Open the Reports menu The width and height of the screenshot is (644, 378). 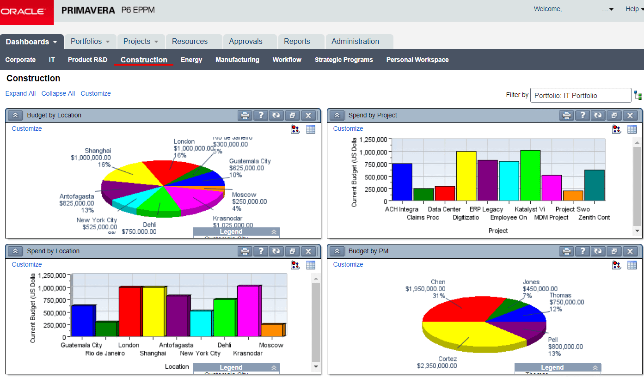[296, 41]
